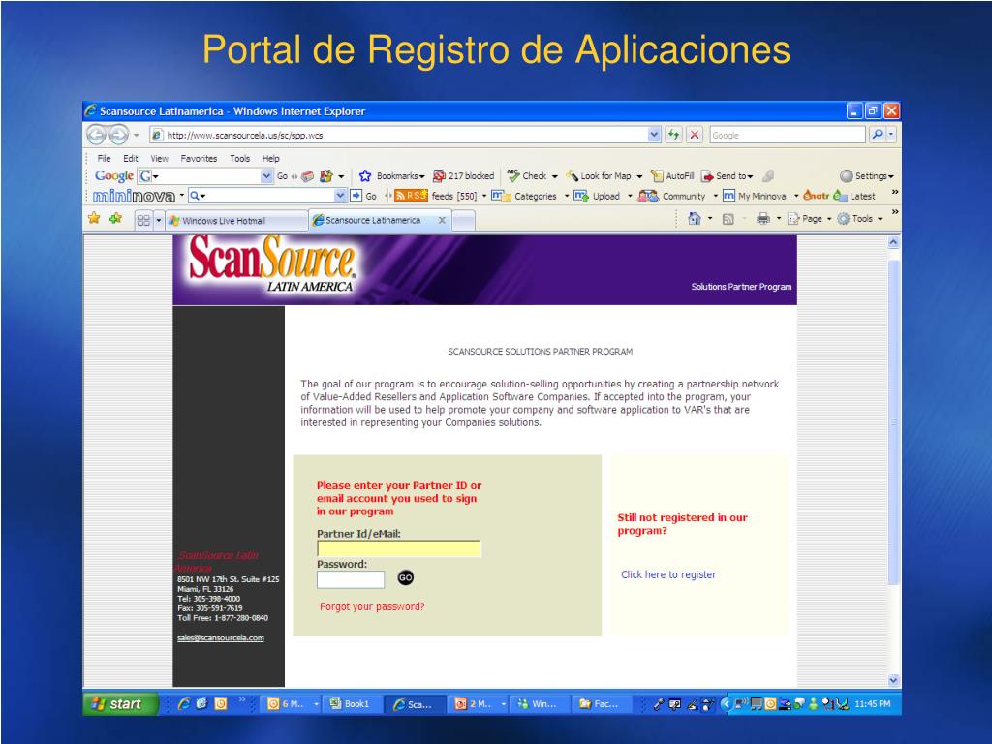
Task: Click the browser Forward arrow button
Action: 118,135
